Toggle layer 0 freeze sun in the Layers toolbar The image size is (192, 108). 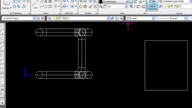[57, 18]
